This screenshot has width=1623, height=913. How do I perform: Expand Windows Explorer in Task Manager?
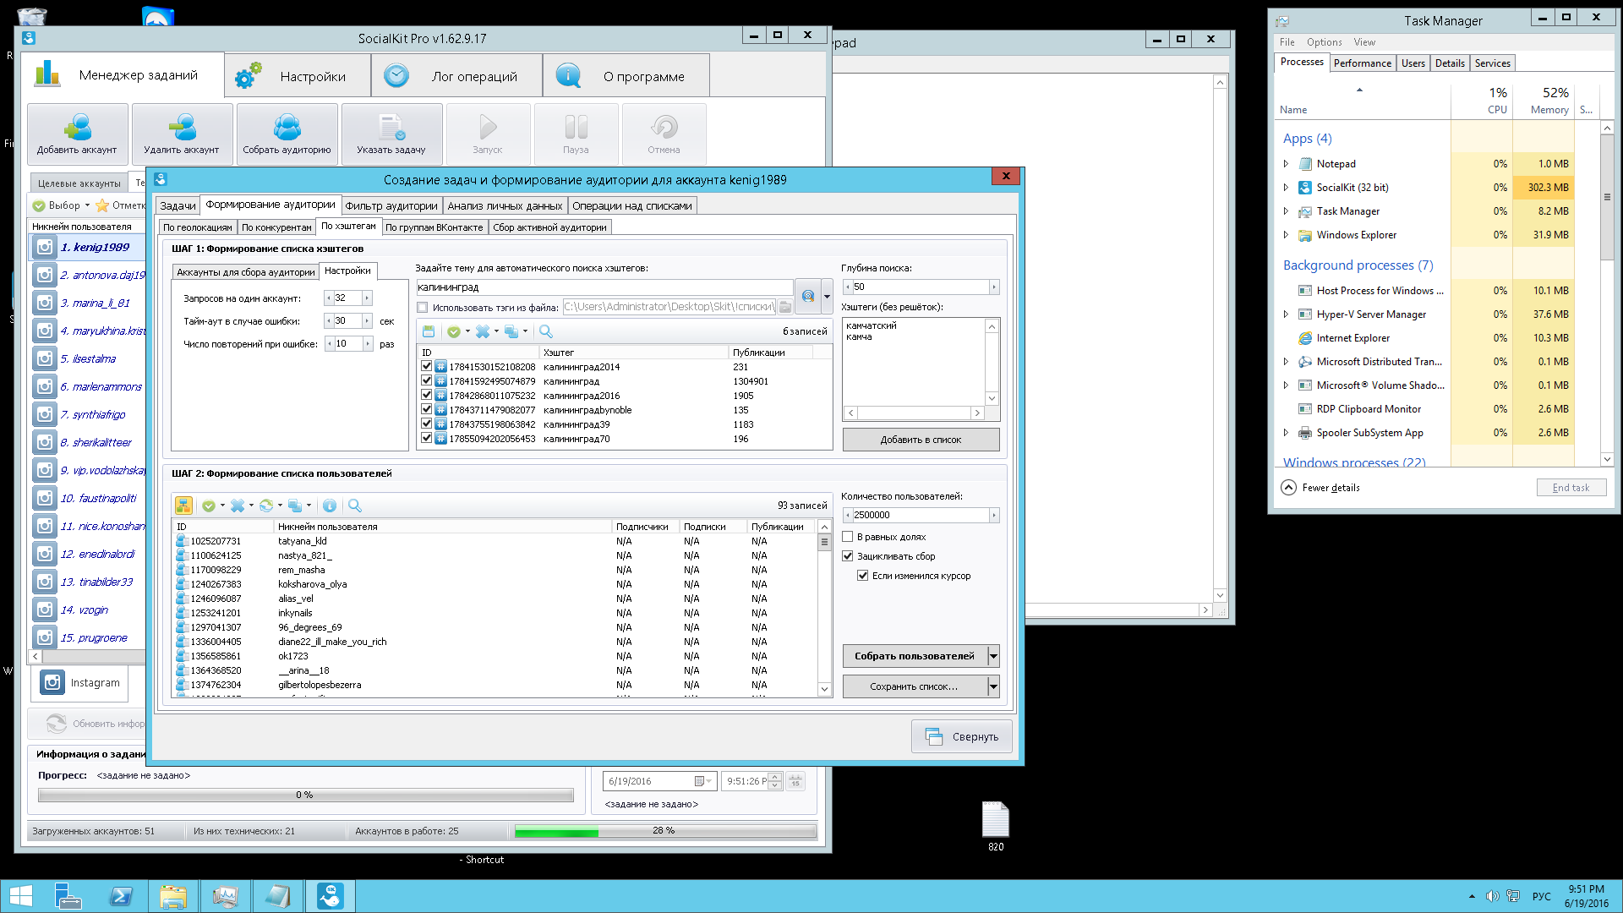tap(1286, 235)
